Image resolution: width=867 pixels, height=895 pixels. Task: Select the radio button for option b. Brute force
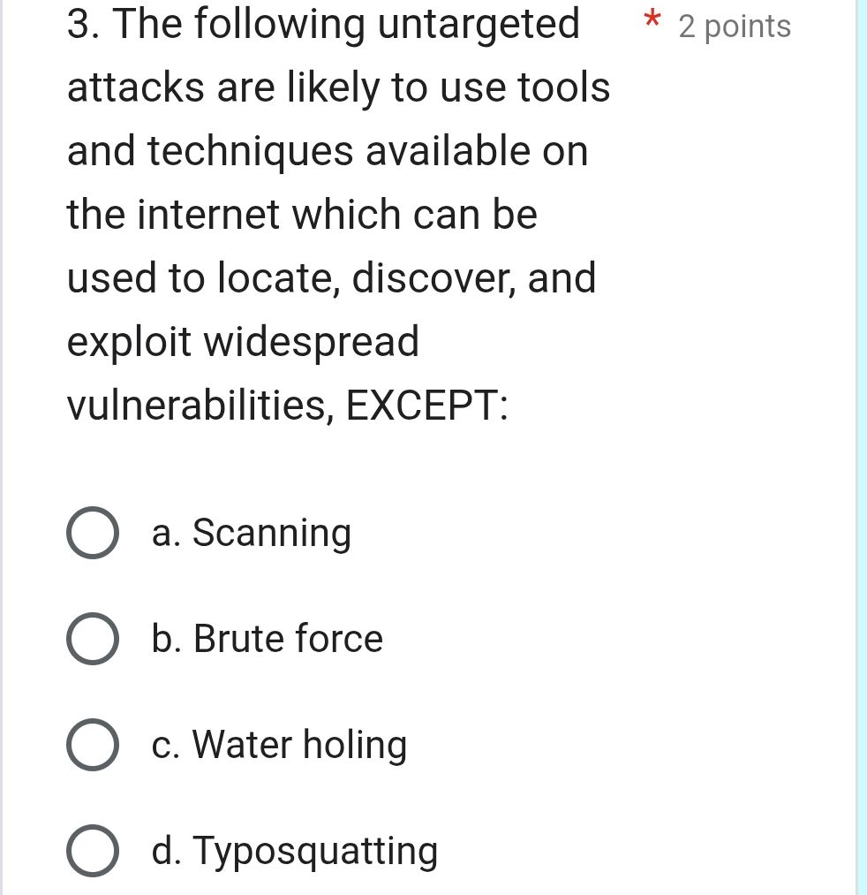(x=92, y=639)
